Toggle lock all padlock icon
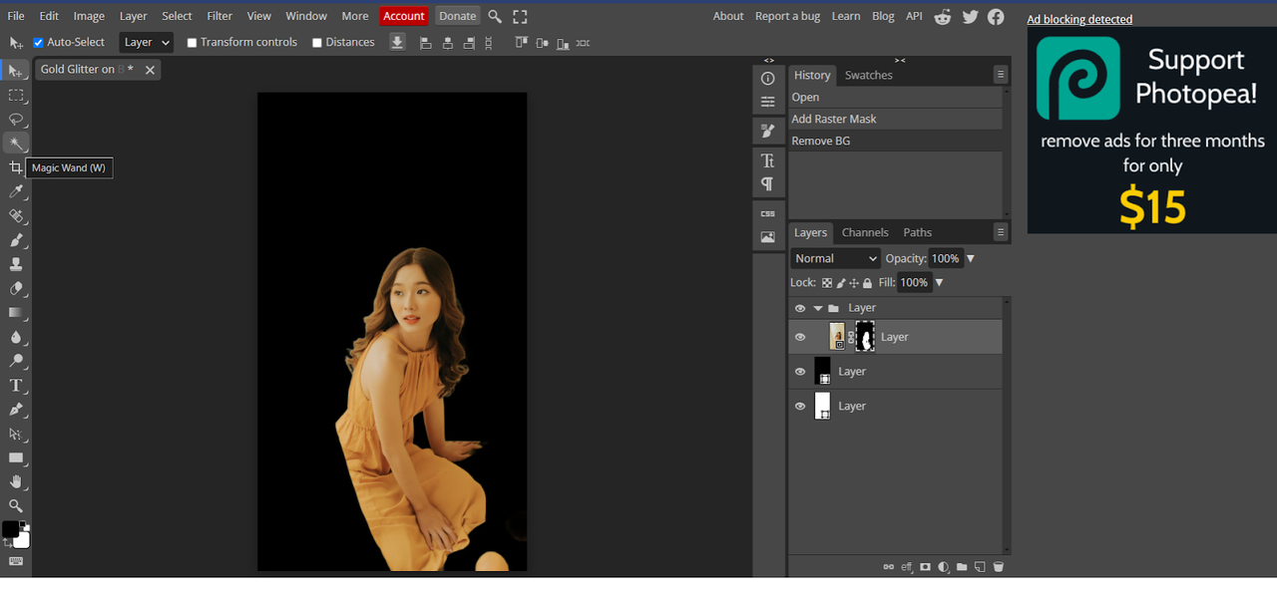 [867, 283]
